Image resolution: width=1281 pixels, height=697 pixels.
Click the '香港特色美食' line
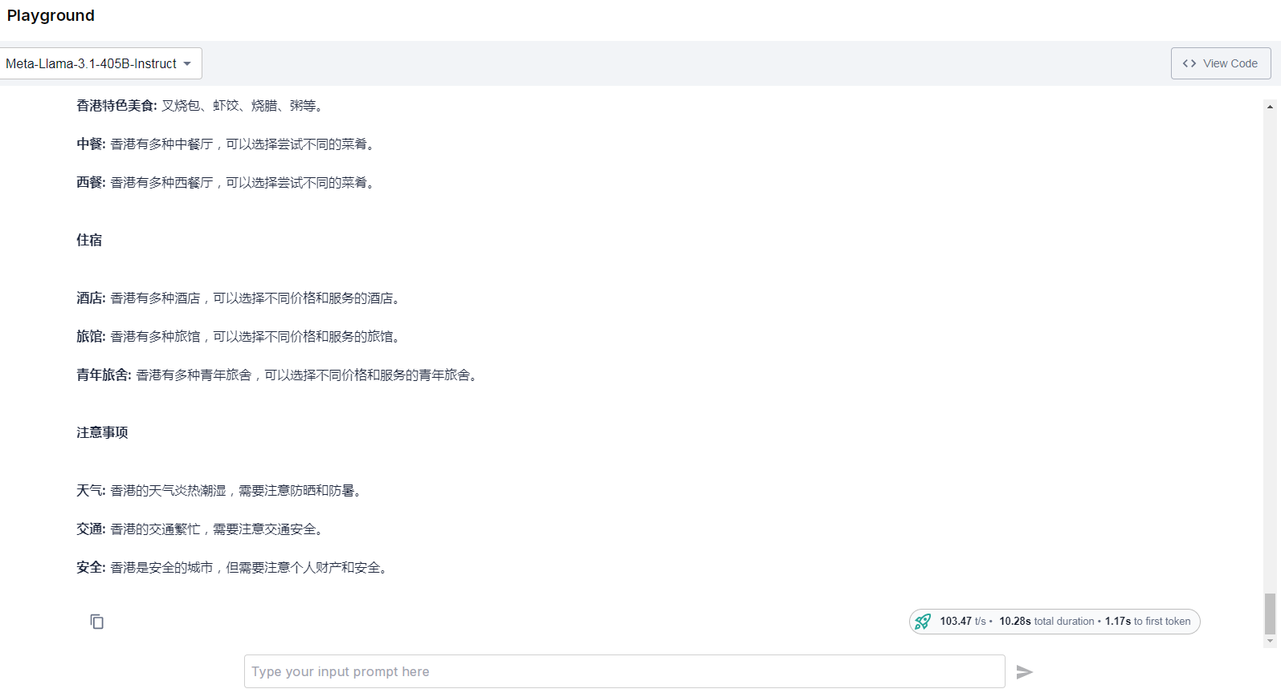201,105
